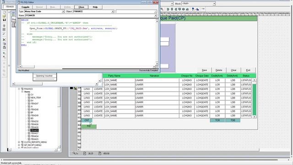Select ITEM439 in the navigator tree
This screenshot has height=165, width=293.
35,130
